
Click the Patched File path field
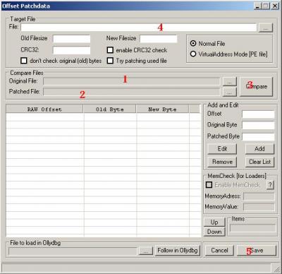[132, 92]
